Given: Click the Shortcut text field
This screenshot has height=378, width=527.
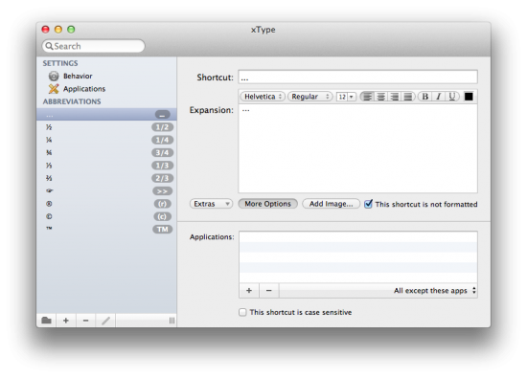Looking at the screenshot, I should point(357,78).
